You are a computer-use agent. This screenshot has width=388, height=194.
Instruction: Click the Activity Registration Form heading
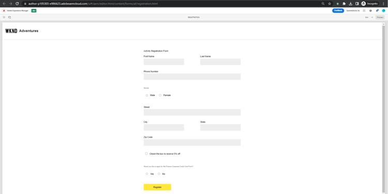coord(156,51)
